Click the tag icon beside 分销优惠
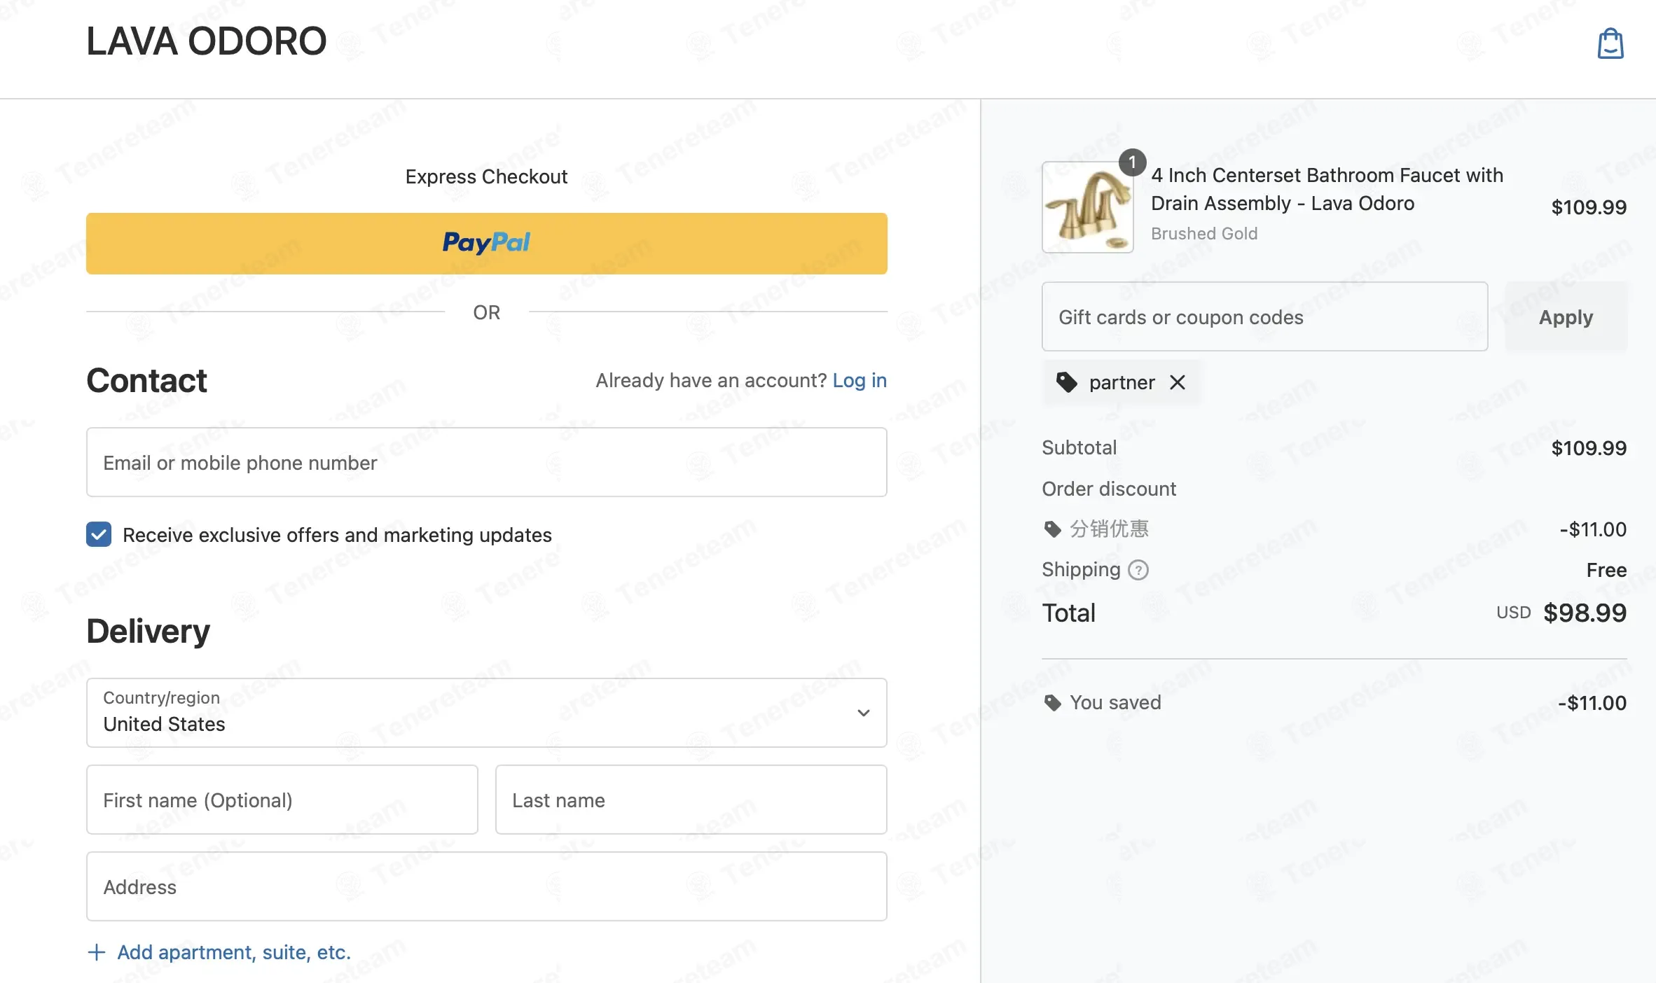The image size is (1656, 983). (1052, 529)
